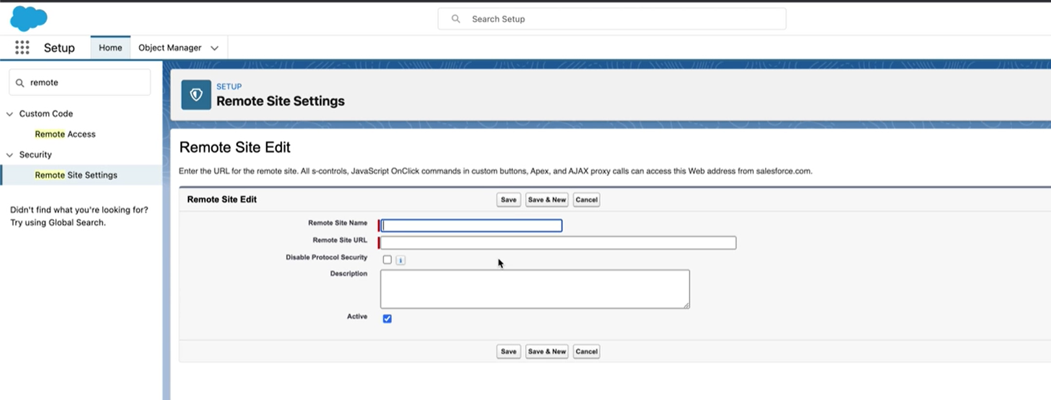
Task: Focus the Remote Site URL field
Action: click(558, 243)
